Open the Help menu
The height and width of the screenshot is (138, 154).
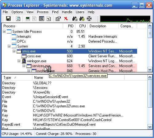point(91,12)
